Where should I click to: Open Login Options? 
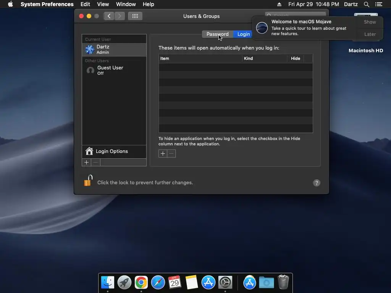pyautogui.click(x=114, y=151)
